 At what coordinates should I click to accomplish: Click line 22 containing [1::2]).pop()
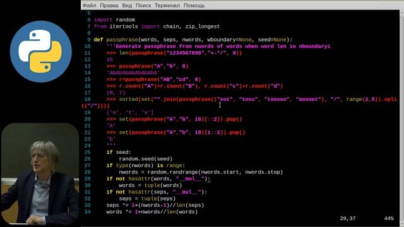tap(175, 132)
